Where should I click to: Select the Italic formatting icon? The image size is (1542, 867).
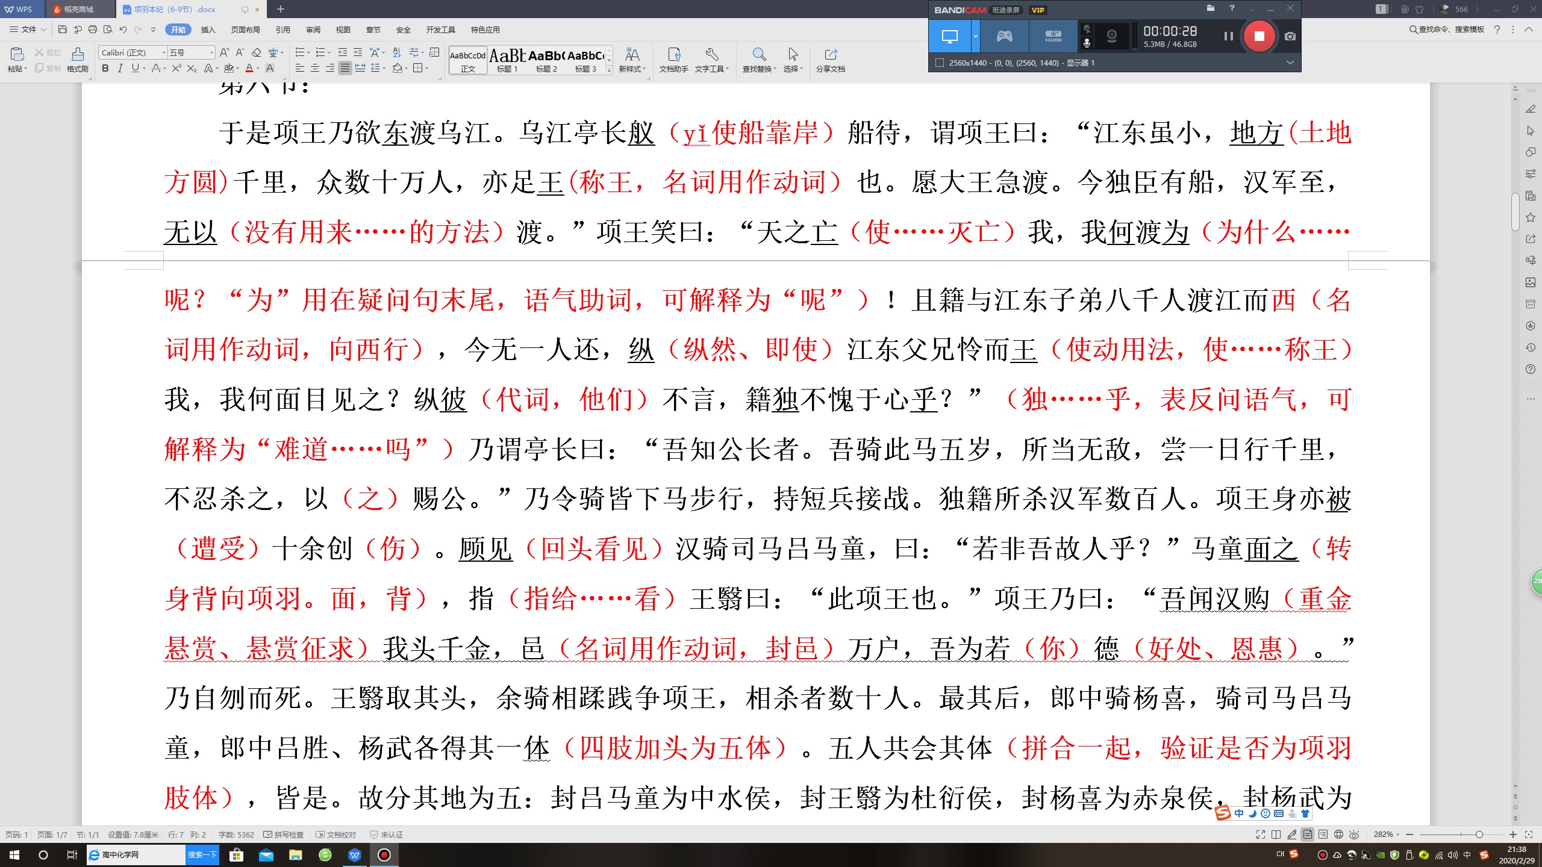coord(119,69)
